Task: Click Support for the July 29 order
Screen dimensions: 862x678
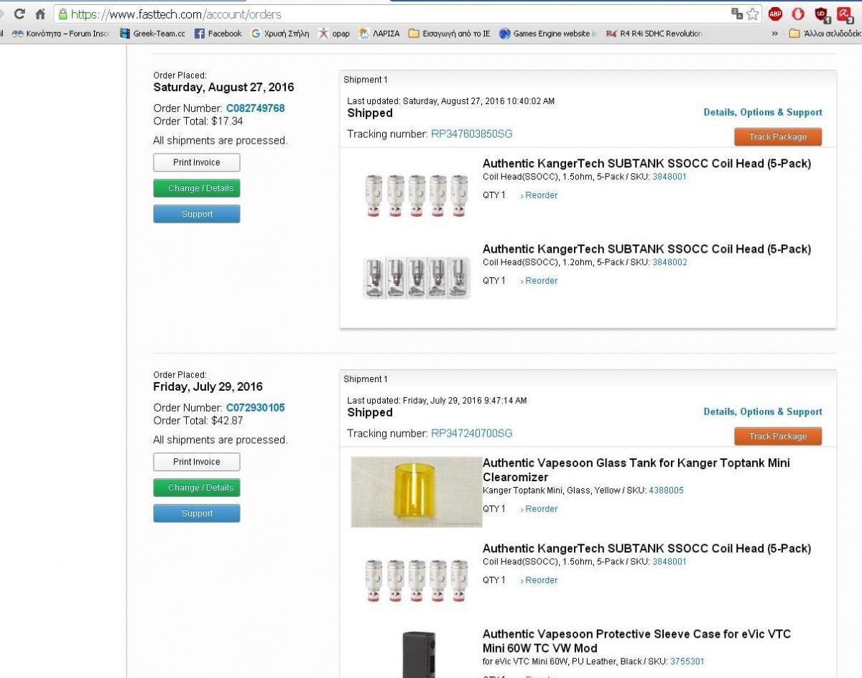Action: click(196, 514)
